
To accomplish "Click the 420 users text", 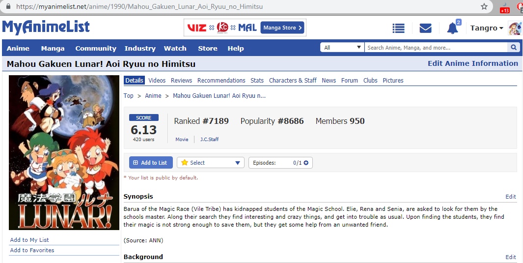I will [143, 140].
